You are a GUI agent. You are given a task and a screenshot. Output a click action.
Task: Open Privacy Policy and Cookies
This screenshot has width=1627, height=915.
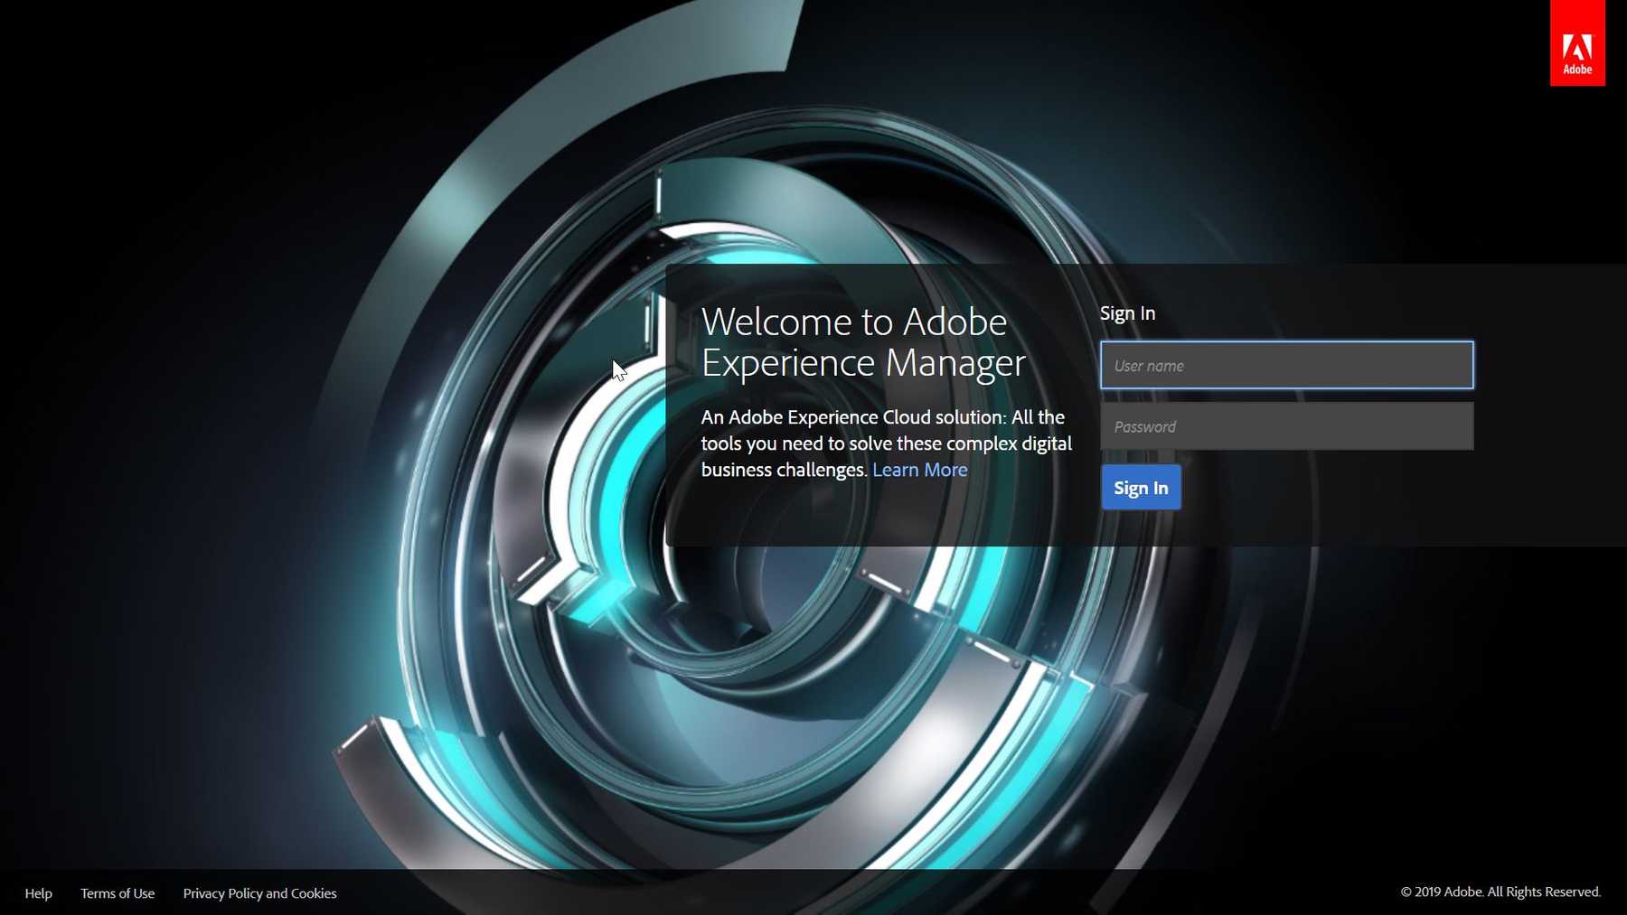(x=259, y=893)
